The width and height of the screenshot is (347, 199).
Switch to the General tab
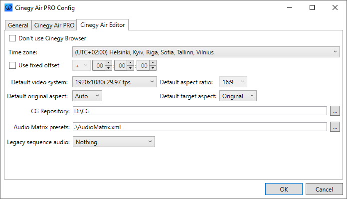(x=18, y=25)
